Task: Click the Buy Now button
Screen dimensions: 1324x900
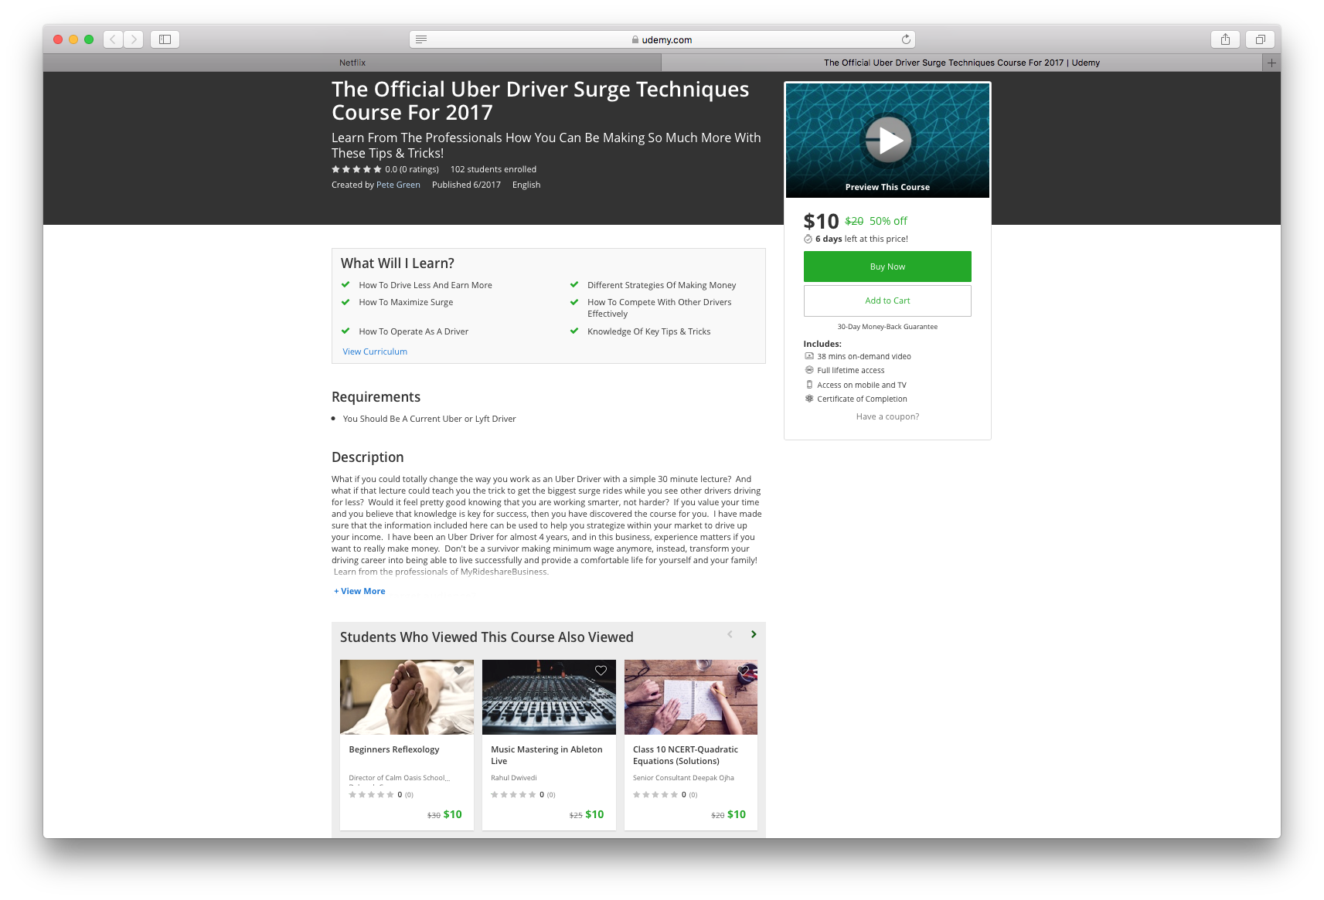Action: coord(887,267)
